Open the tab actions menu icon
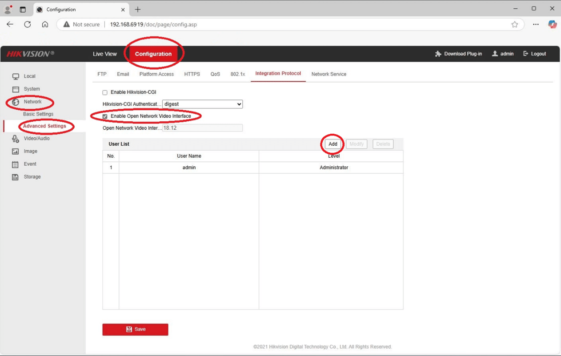The width and height of the screenshot is (561, 356). (x=23, y=9)
